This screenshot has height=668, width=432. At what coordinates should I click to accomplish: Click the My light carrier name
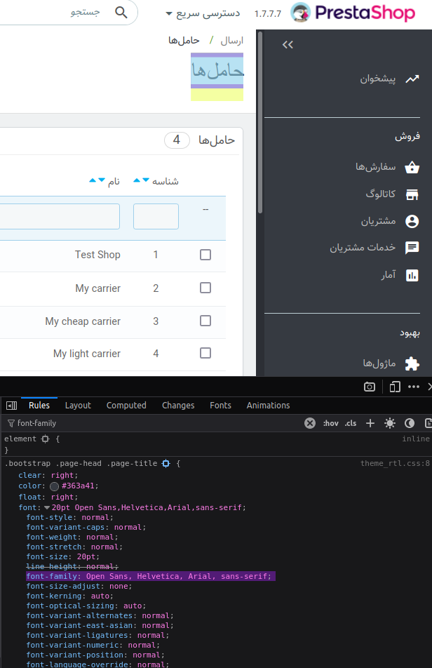[87, 354]
